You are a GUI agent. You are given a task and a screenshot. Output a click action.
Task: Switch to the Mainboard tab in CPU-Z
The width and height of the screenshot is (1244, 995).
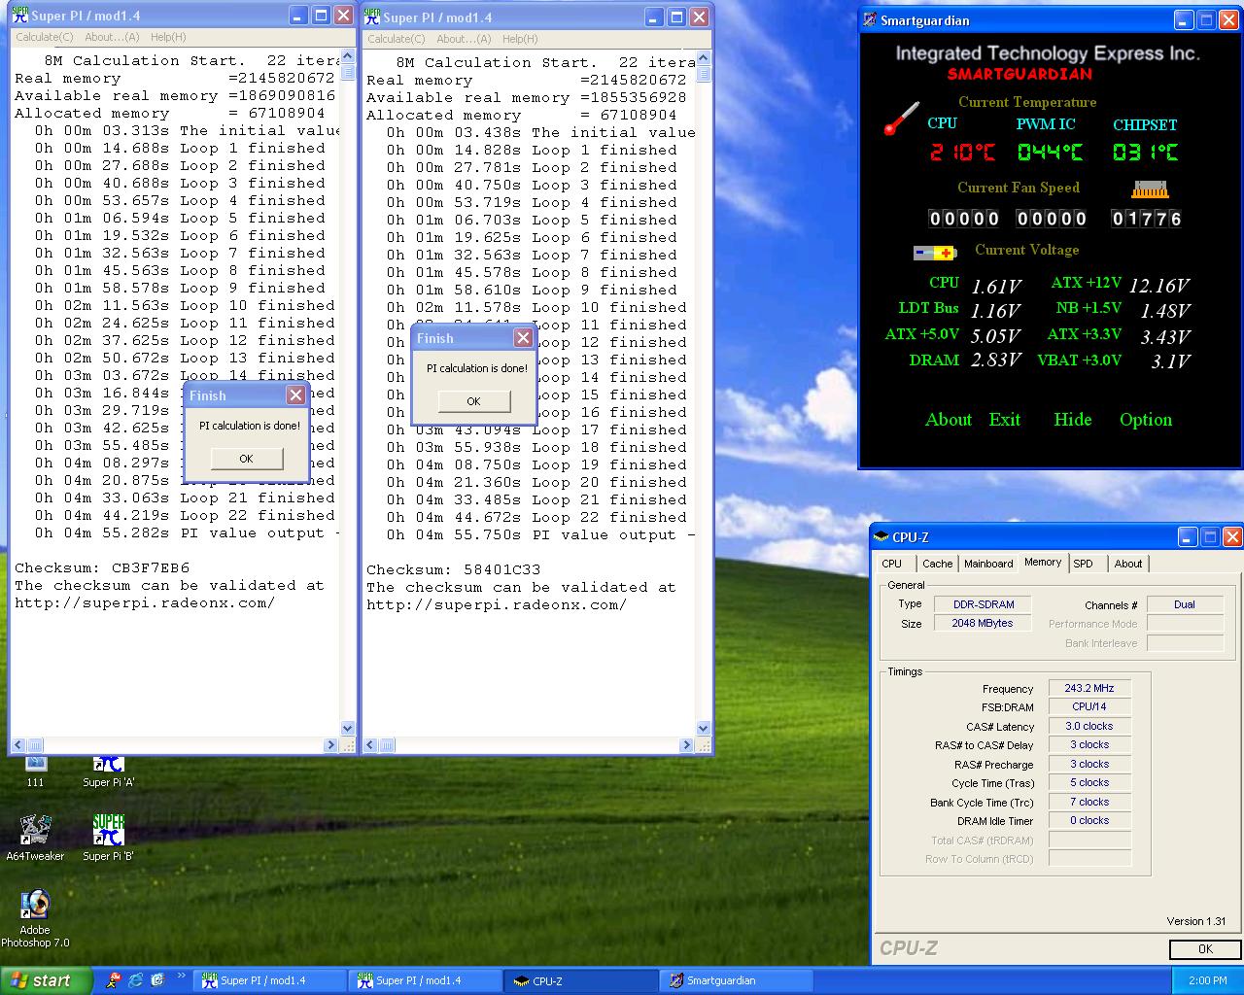[988, 564]
